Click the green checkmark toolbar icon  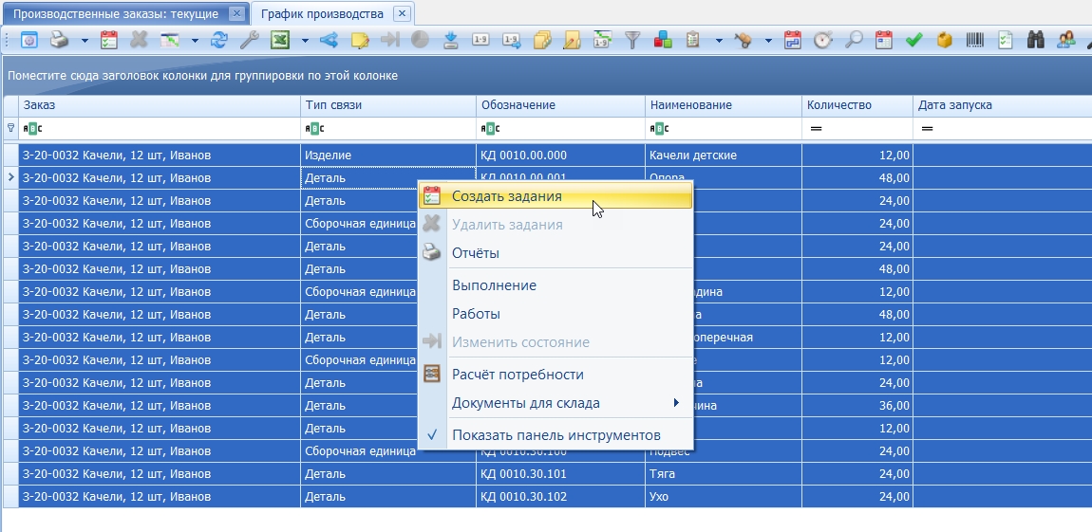[x=913, y=41]
